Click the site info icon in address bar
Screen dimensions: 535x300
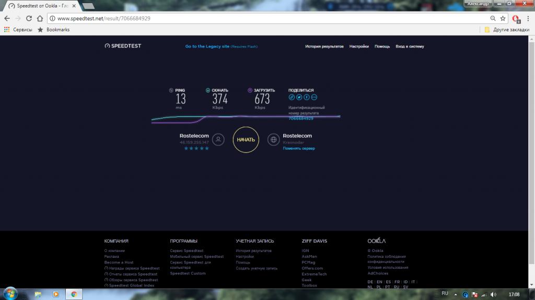pyautogui.click(x=52, y=18)
